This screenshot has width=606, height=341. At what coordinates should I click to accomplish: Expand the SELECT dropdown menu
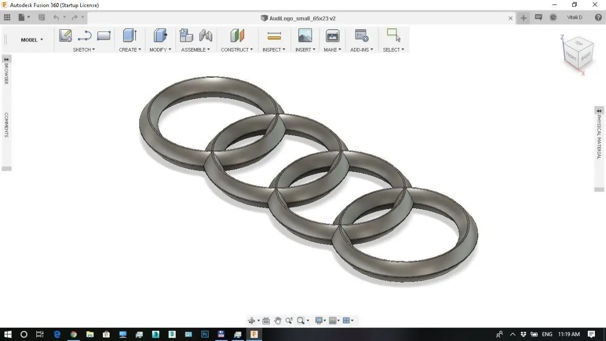[x=393, y=50]
